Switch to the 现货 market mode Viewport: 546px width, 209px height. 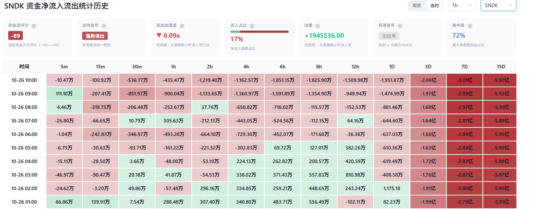tap(417, 5)
